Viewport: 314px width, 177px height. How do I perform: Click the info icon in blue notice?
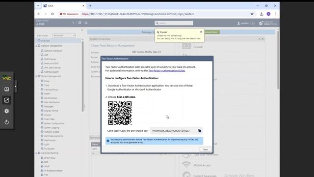click(108, 141)
